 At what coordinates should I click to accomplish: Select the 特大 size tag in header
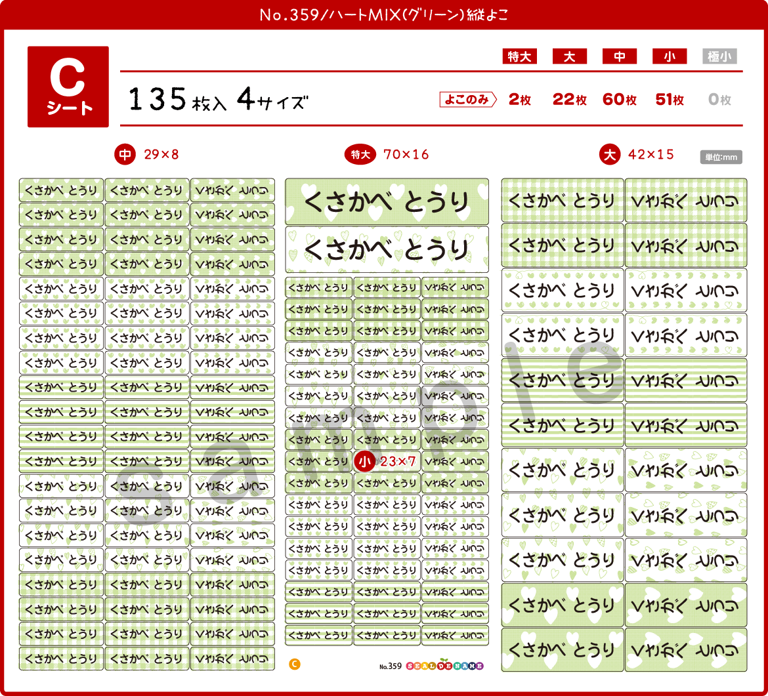(x=520, y=56)
